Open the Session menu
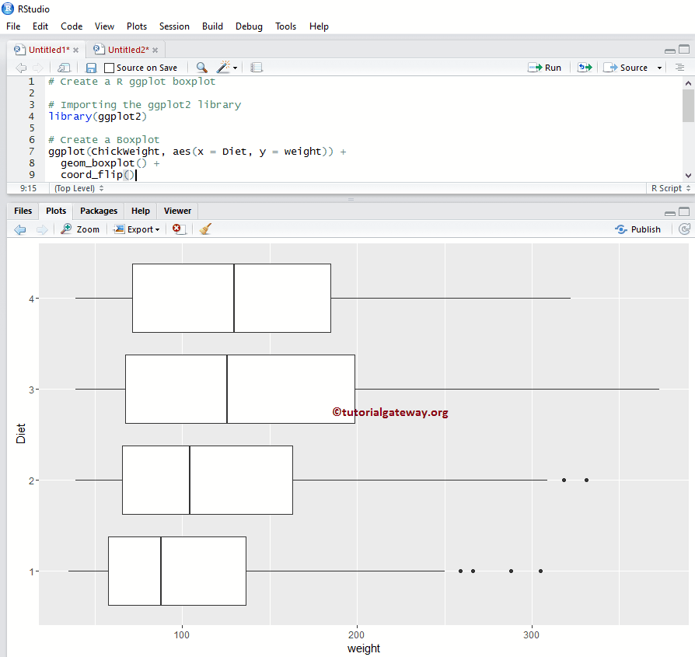This screenshot has width=695, height=657. [174, 26]
